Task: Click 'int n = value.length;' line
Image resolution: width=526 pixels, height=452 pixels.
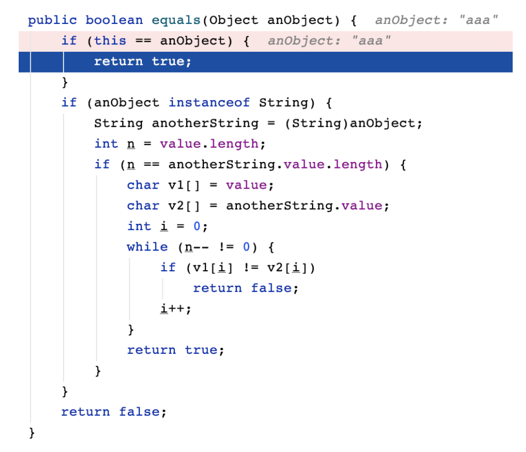Action: point(180,144)
